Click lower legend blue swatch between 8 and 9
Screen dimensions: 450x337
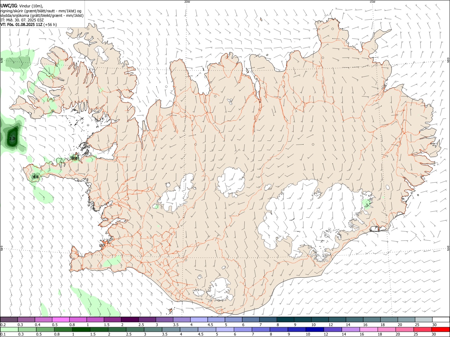279,329
